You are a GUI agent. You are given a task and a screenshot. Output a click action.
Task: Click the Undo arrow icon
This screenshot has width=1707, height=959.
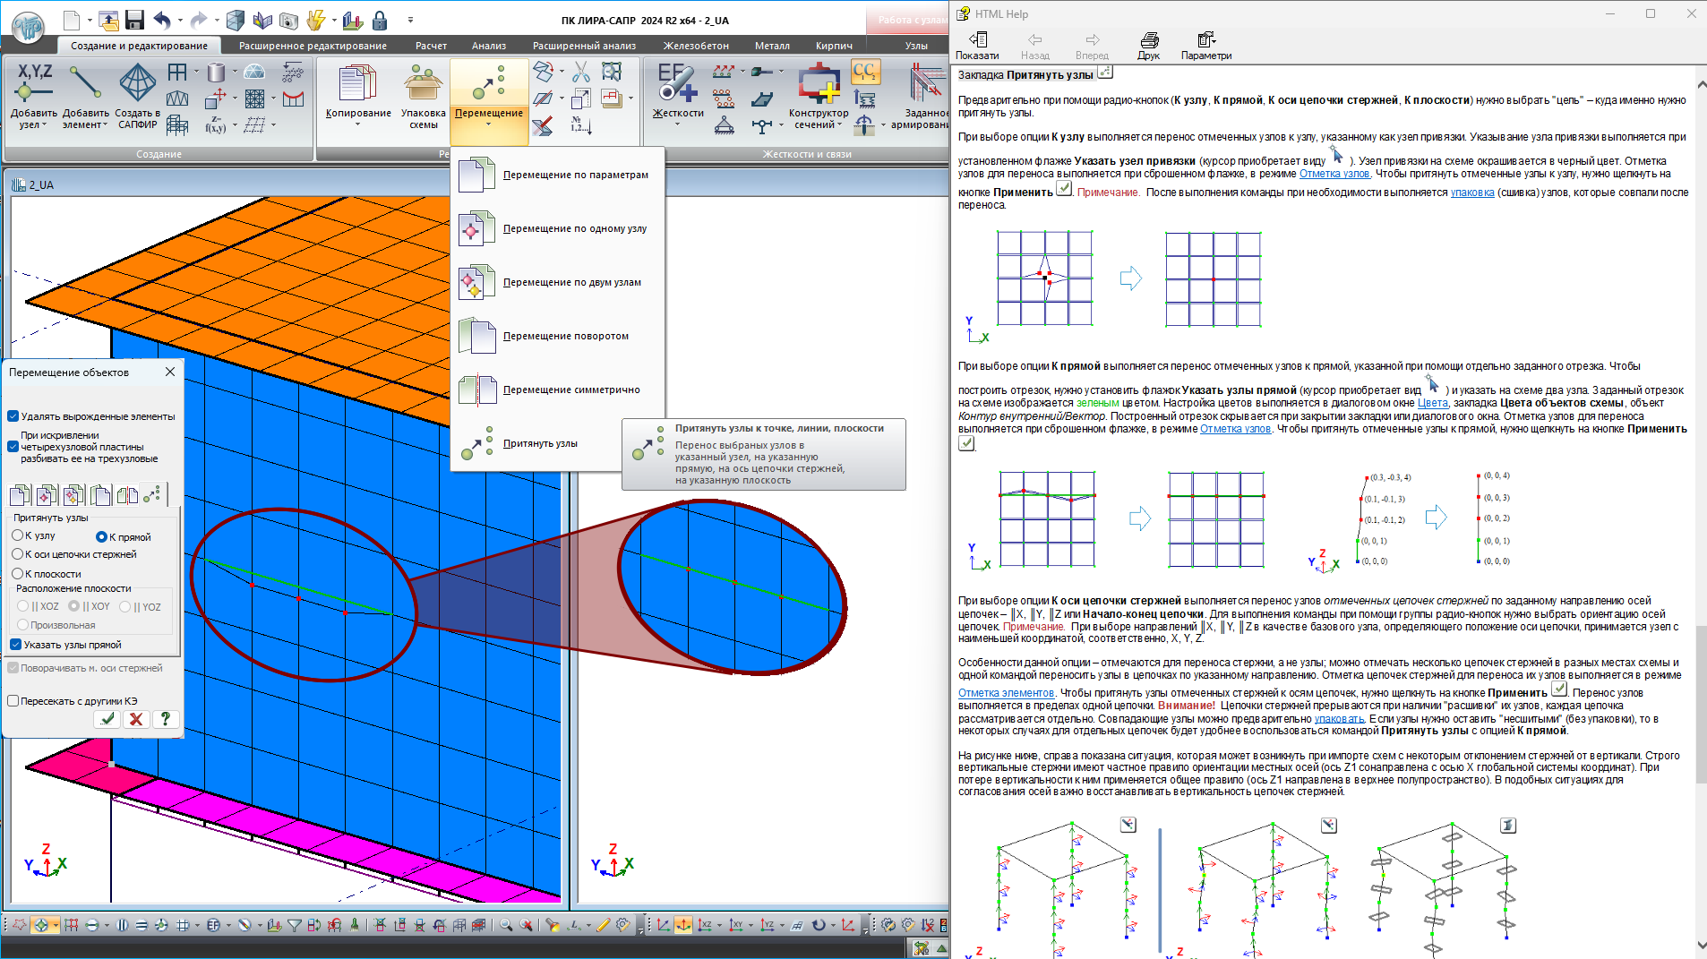click(162, 20)
